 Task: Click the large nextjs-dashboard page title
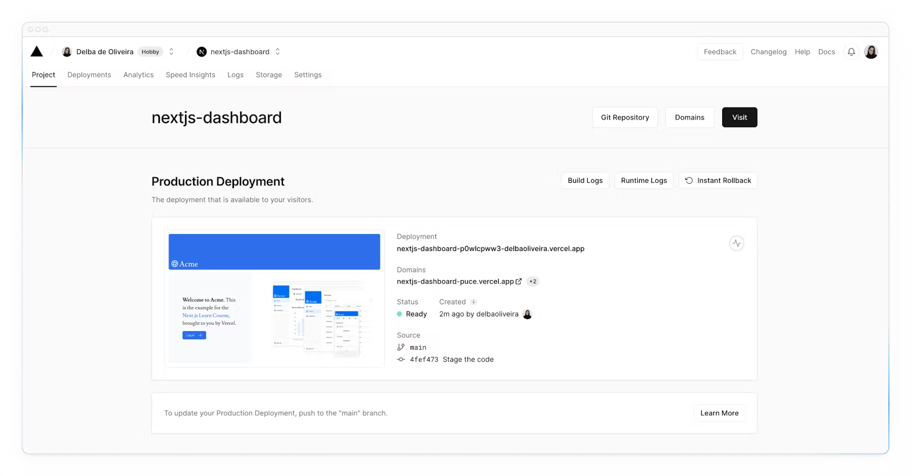click(216, 118)
